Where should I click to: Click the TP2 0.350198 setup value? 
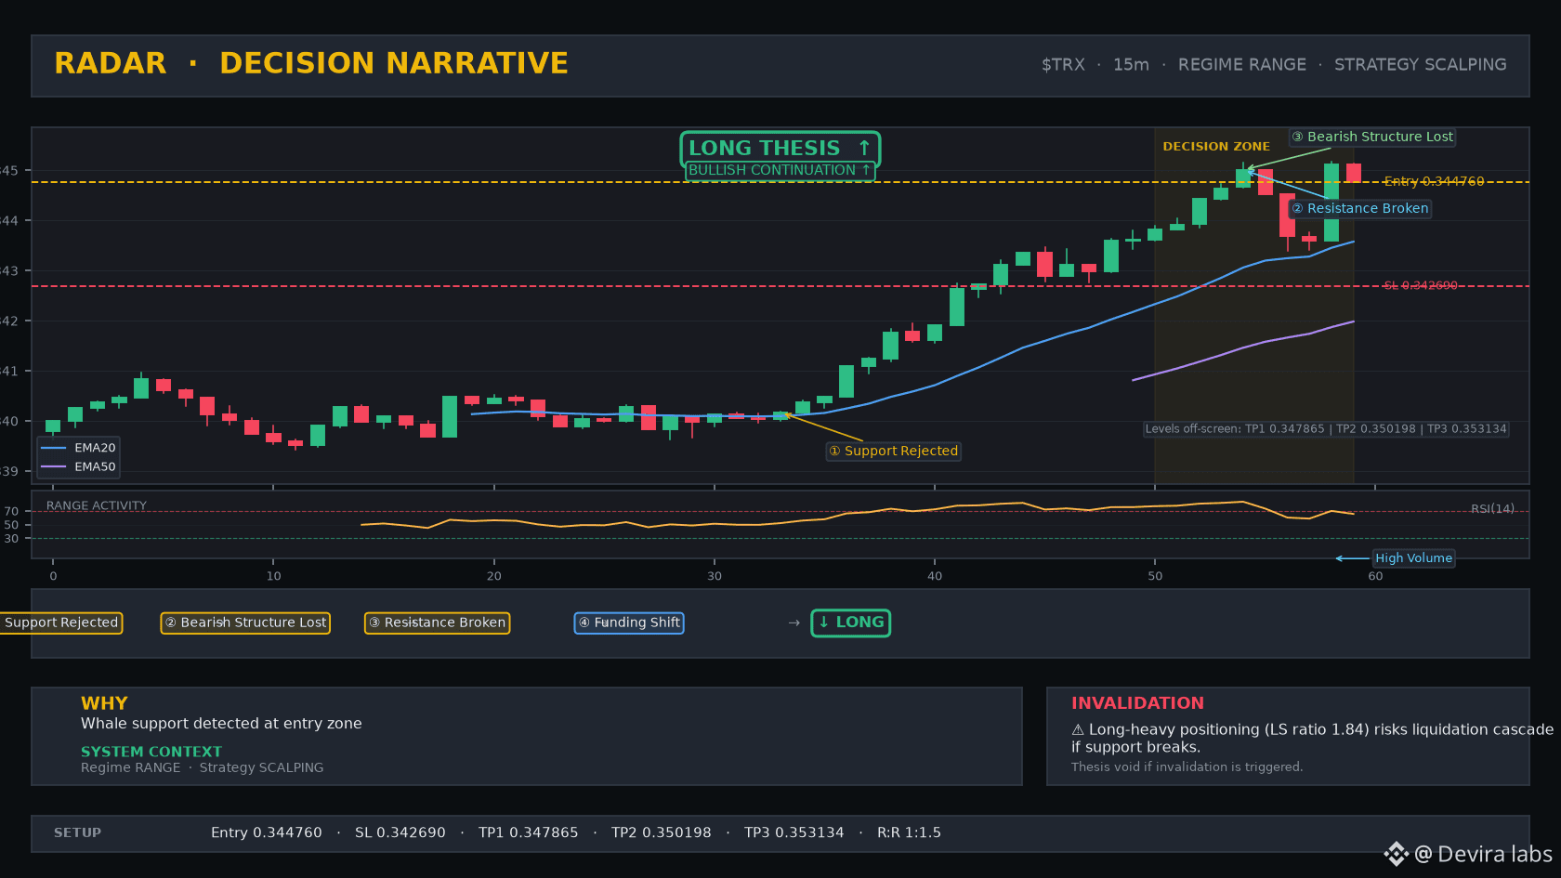pos(662,832)
